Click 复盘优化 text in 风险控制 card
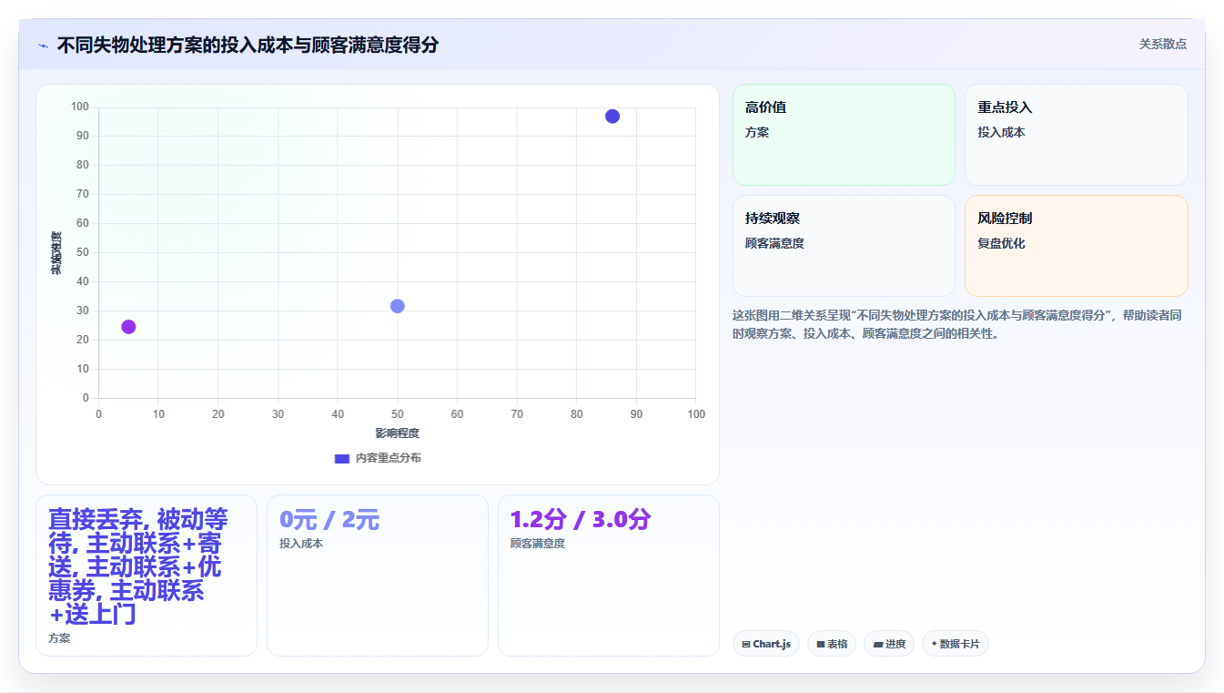 1002,243
